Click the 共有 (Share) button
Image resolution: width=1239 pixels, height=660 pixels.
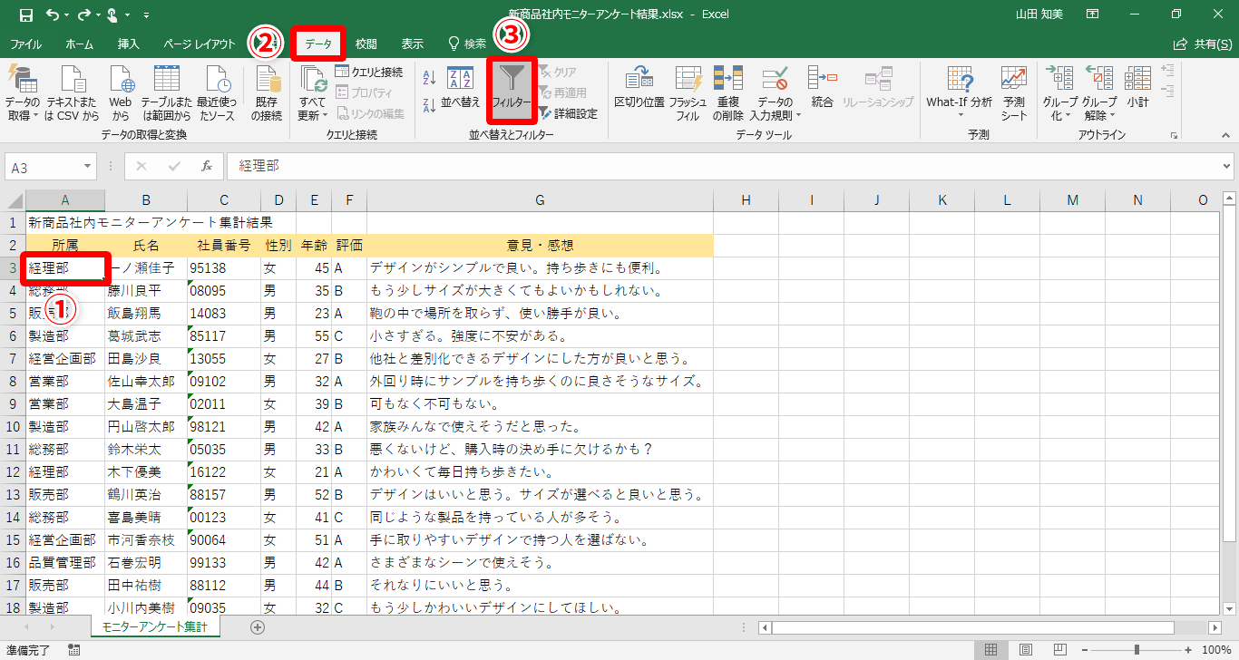pos(1203,44)
